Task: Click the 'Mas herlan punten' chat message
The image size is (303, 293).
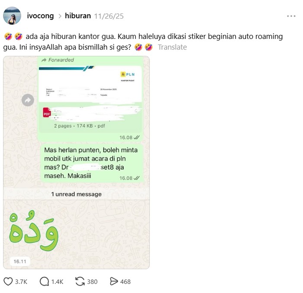Action: [x=92, y=163]
